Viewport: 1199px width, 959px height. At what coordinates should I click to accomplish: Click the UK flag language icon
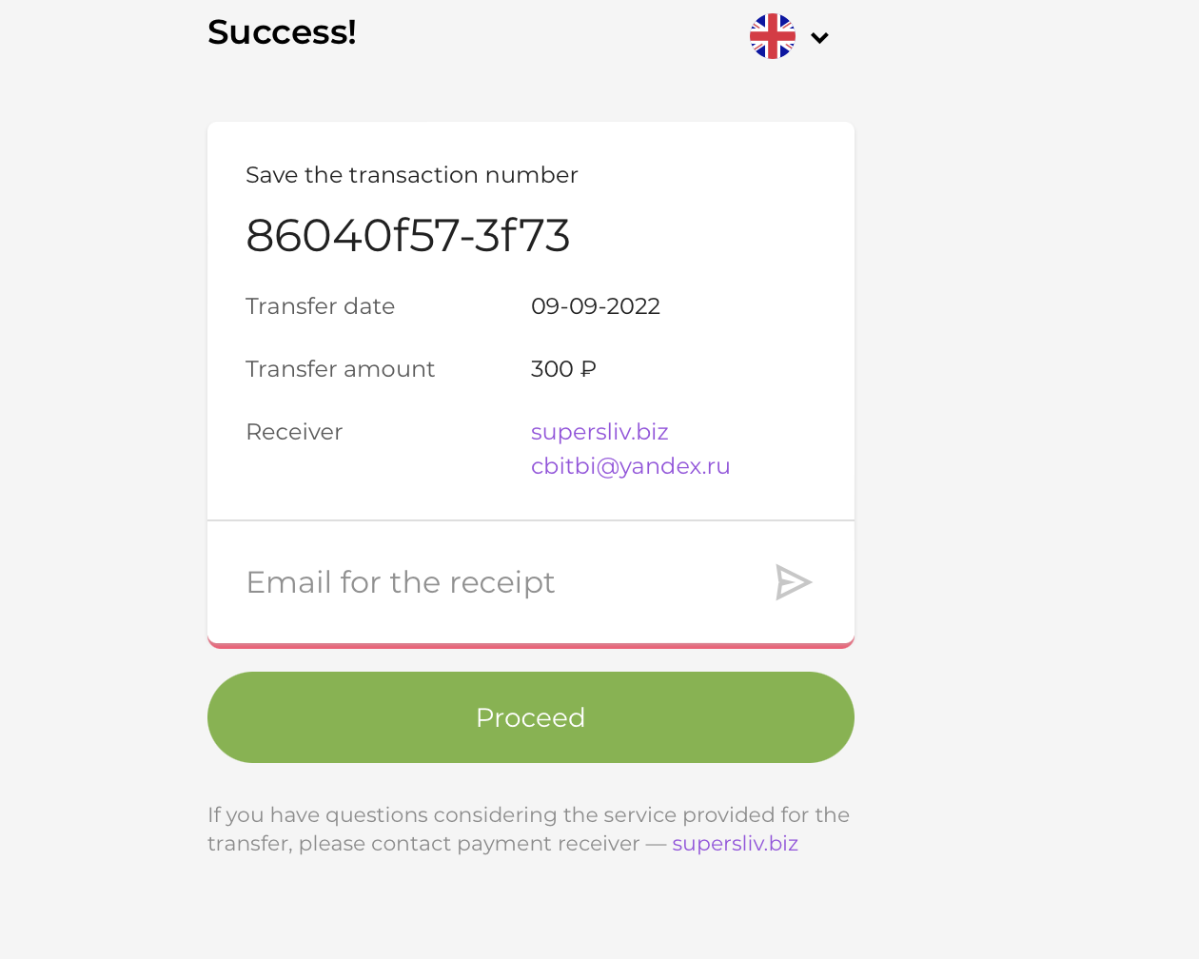click(773, 36)
